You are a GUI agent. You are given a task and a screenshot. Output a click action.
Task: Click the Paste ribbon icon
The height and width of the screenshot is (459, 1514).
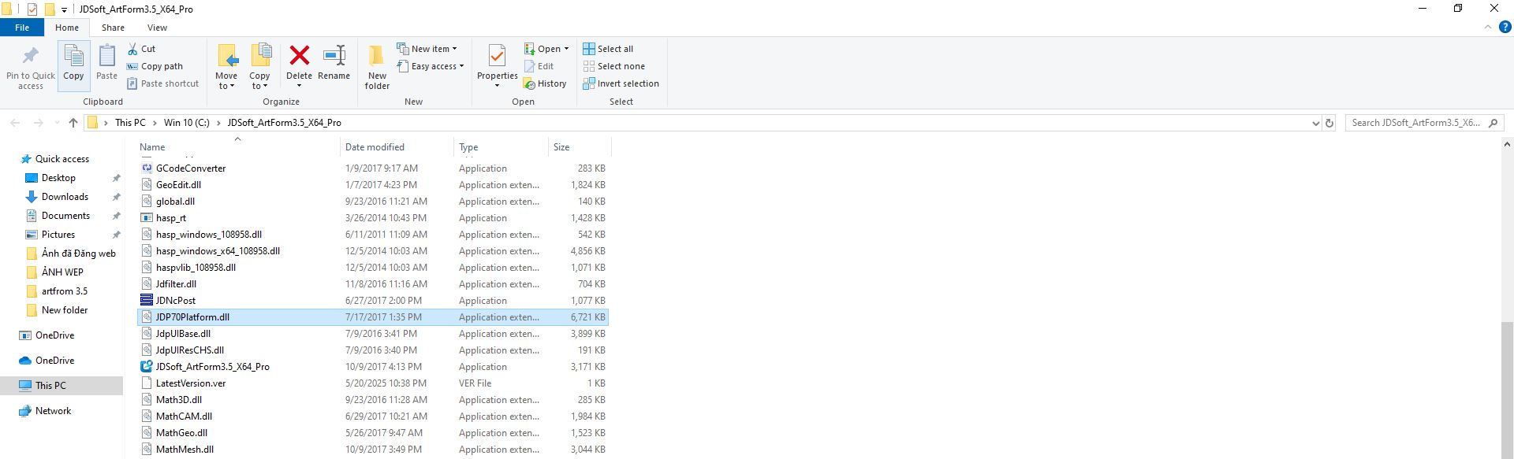click(106, 57)
